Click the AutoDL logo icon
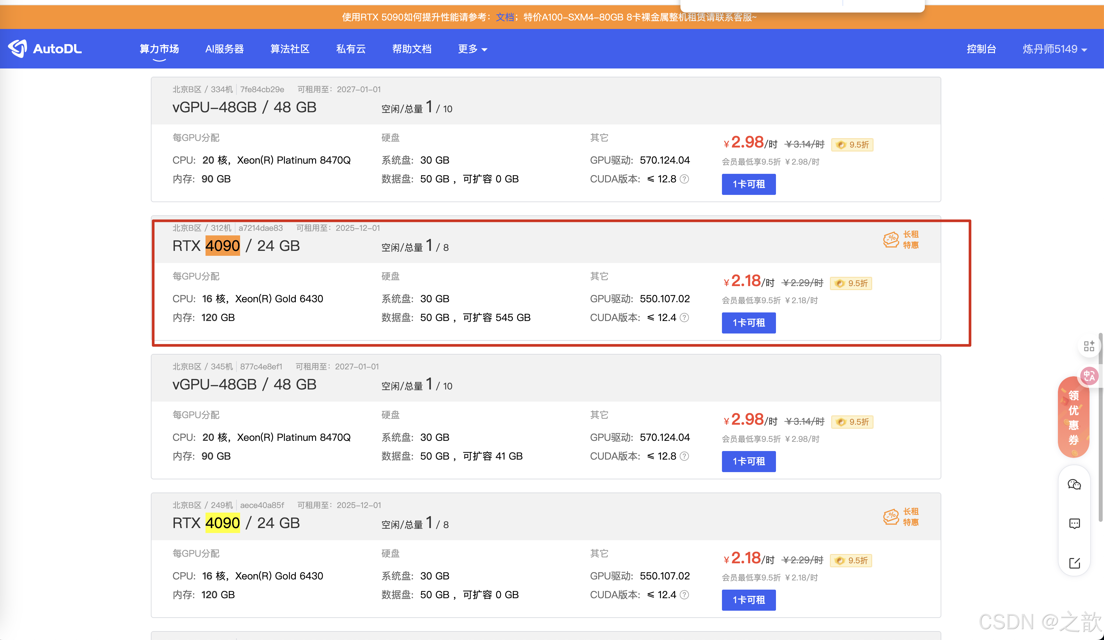Viewport: 1104px width, 640px height. [x=17, y=49]
